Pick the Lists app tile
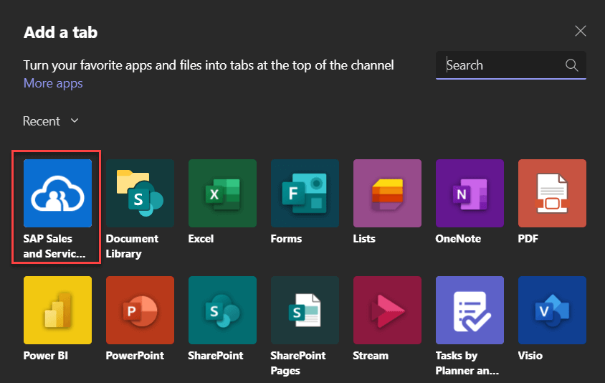Image resolution: width=605 pixels, height=383 pixels. pos(387,194)
